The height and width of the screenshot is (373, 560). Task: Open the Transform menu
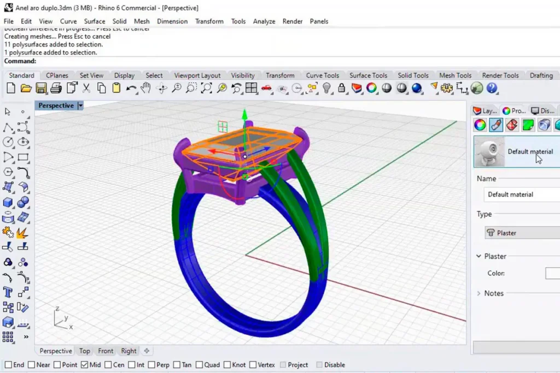[209, 21]
